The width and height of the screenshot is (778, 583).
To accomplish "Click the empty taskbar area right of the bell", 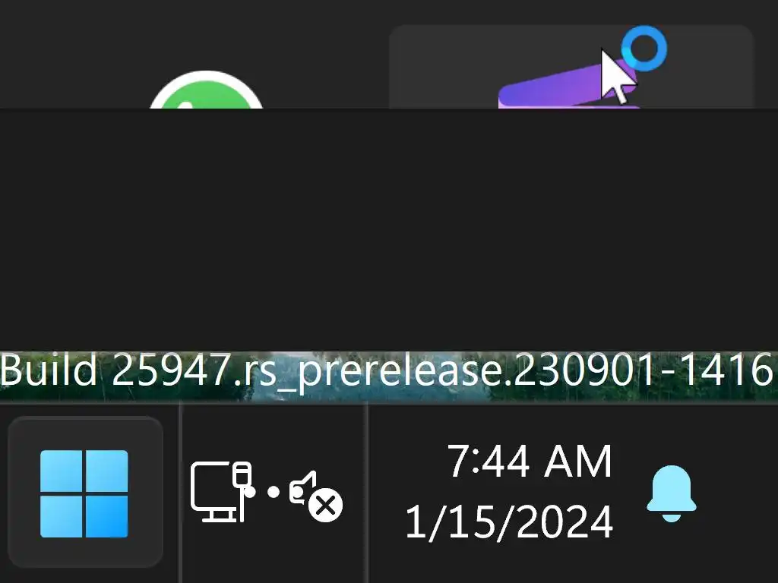I will pos(739,493).
